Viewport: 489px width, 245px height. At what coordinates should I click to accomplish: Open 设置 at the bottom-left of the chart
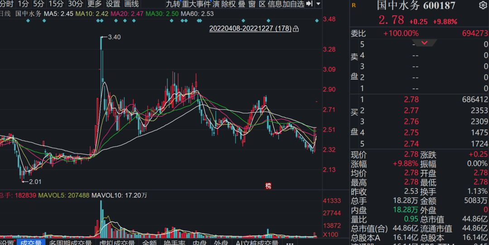[x=7, y=242]
